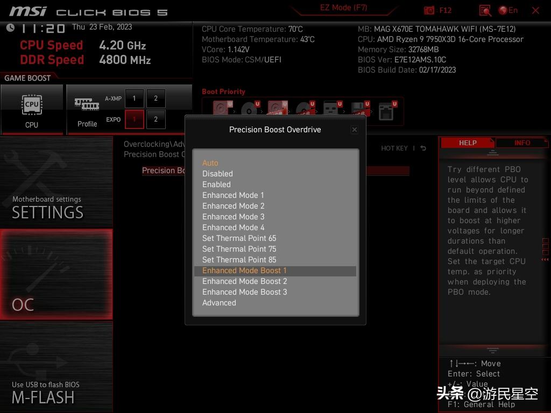Switch to EZ Mode
Viewport: 551px width, 413px height.
pos(343,8)
